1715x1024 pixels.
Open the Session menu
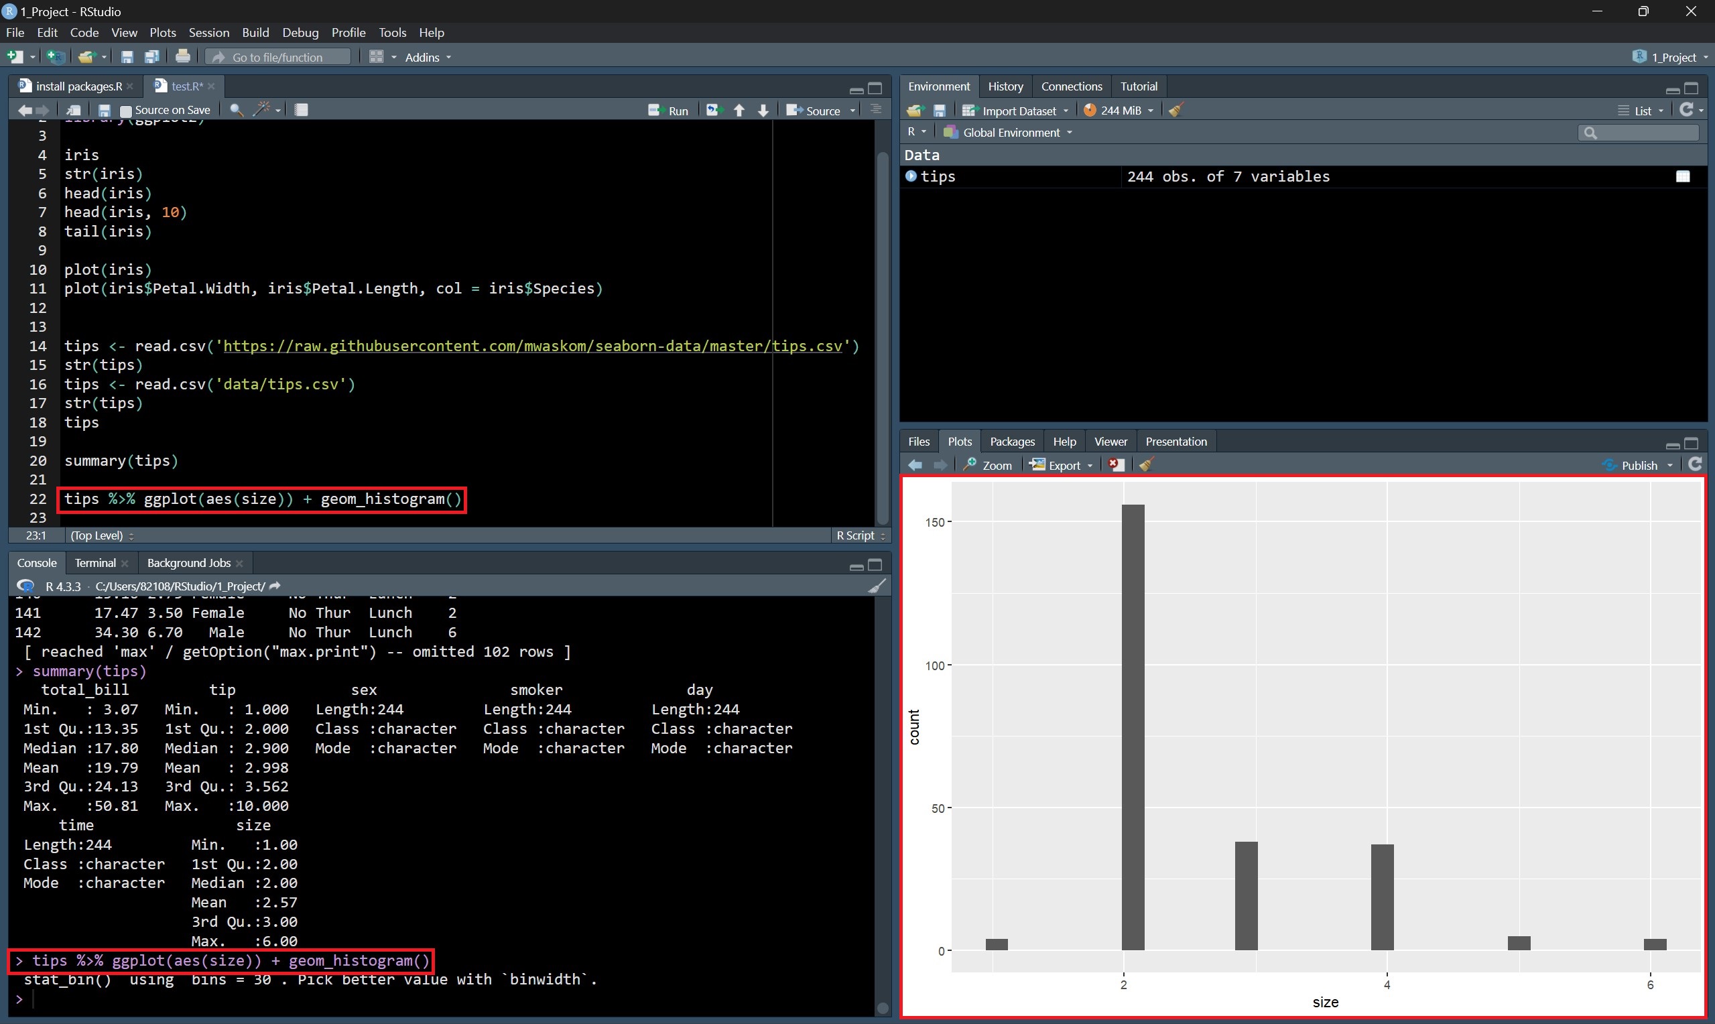tap(208, 32)
